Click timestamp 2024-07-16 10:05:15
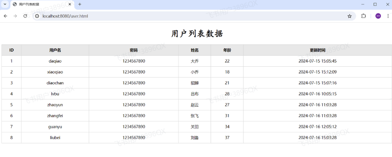The image size is (392, 157). [x=317, y=94]
